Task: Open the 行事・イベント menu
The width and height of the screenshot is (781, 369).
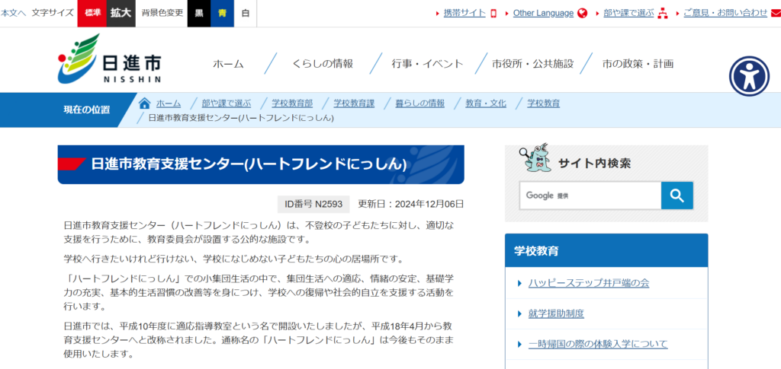Action: [427, 64]
